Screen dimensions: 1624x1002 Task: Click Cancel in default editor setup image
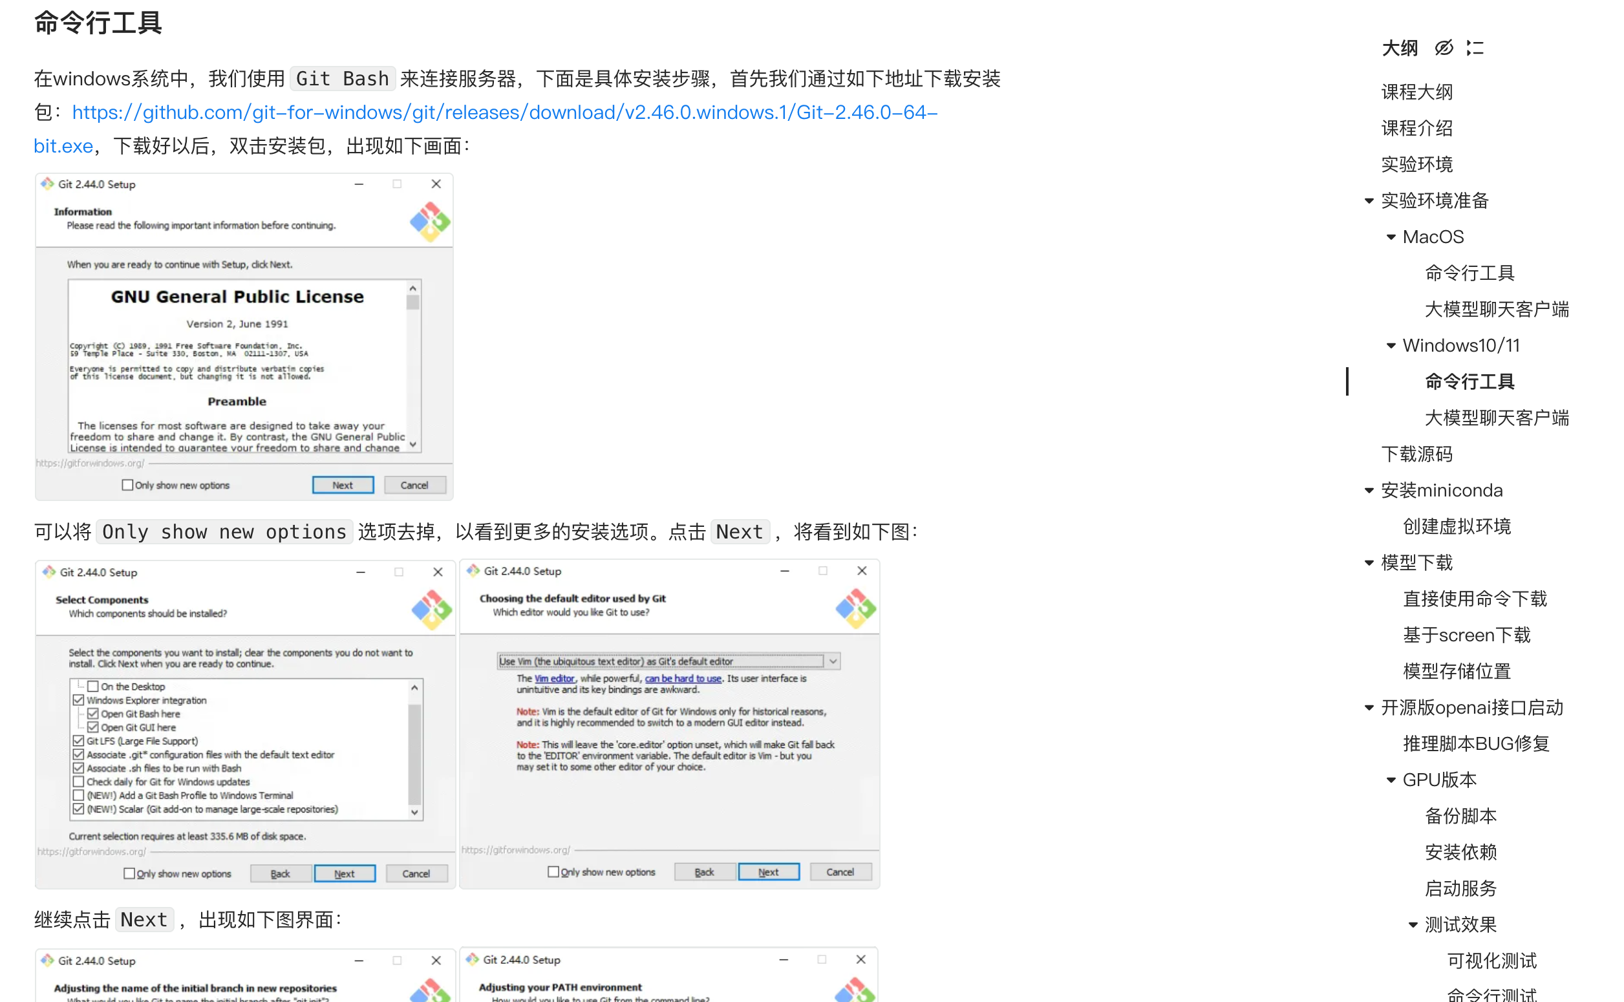[840, 872]
